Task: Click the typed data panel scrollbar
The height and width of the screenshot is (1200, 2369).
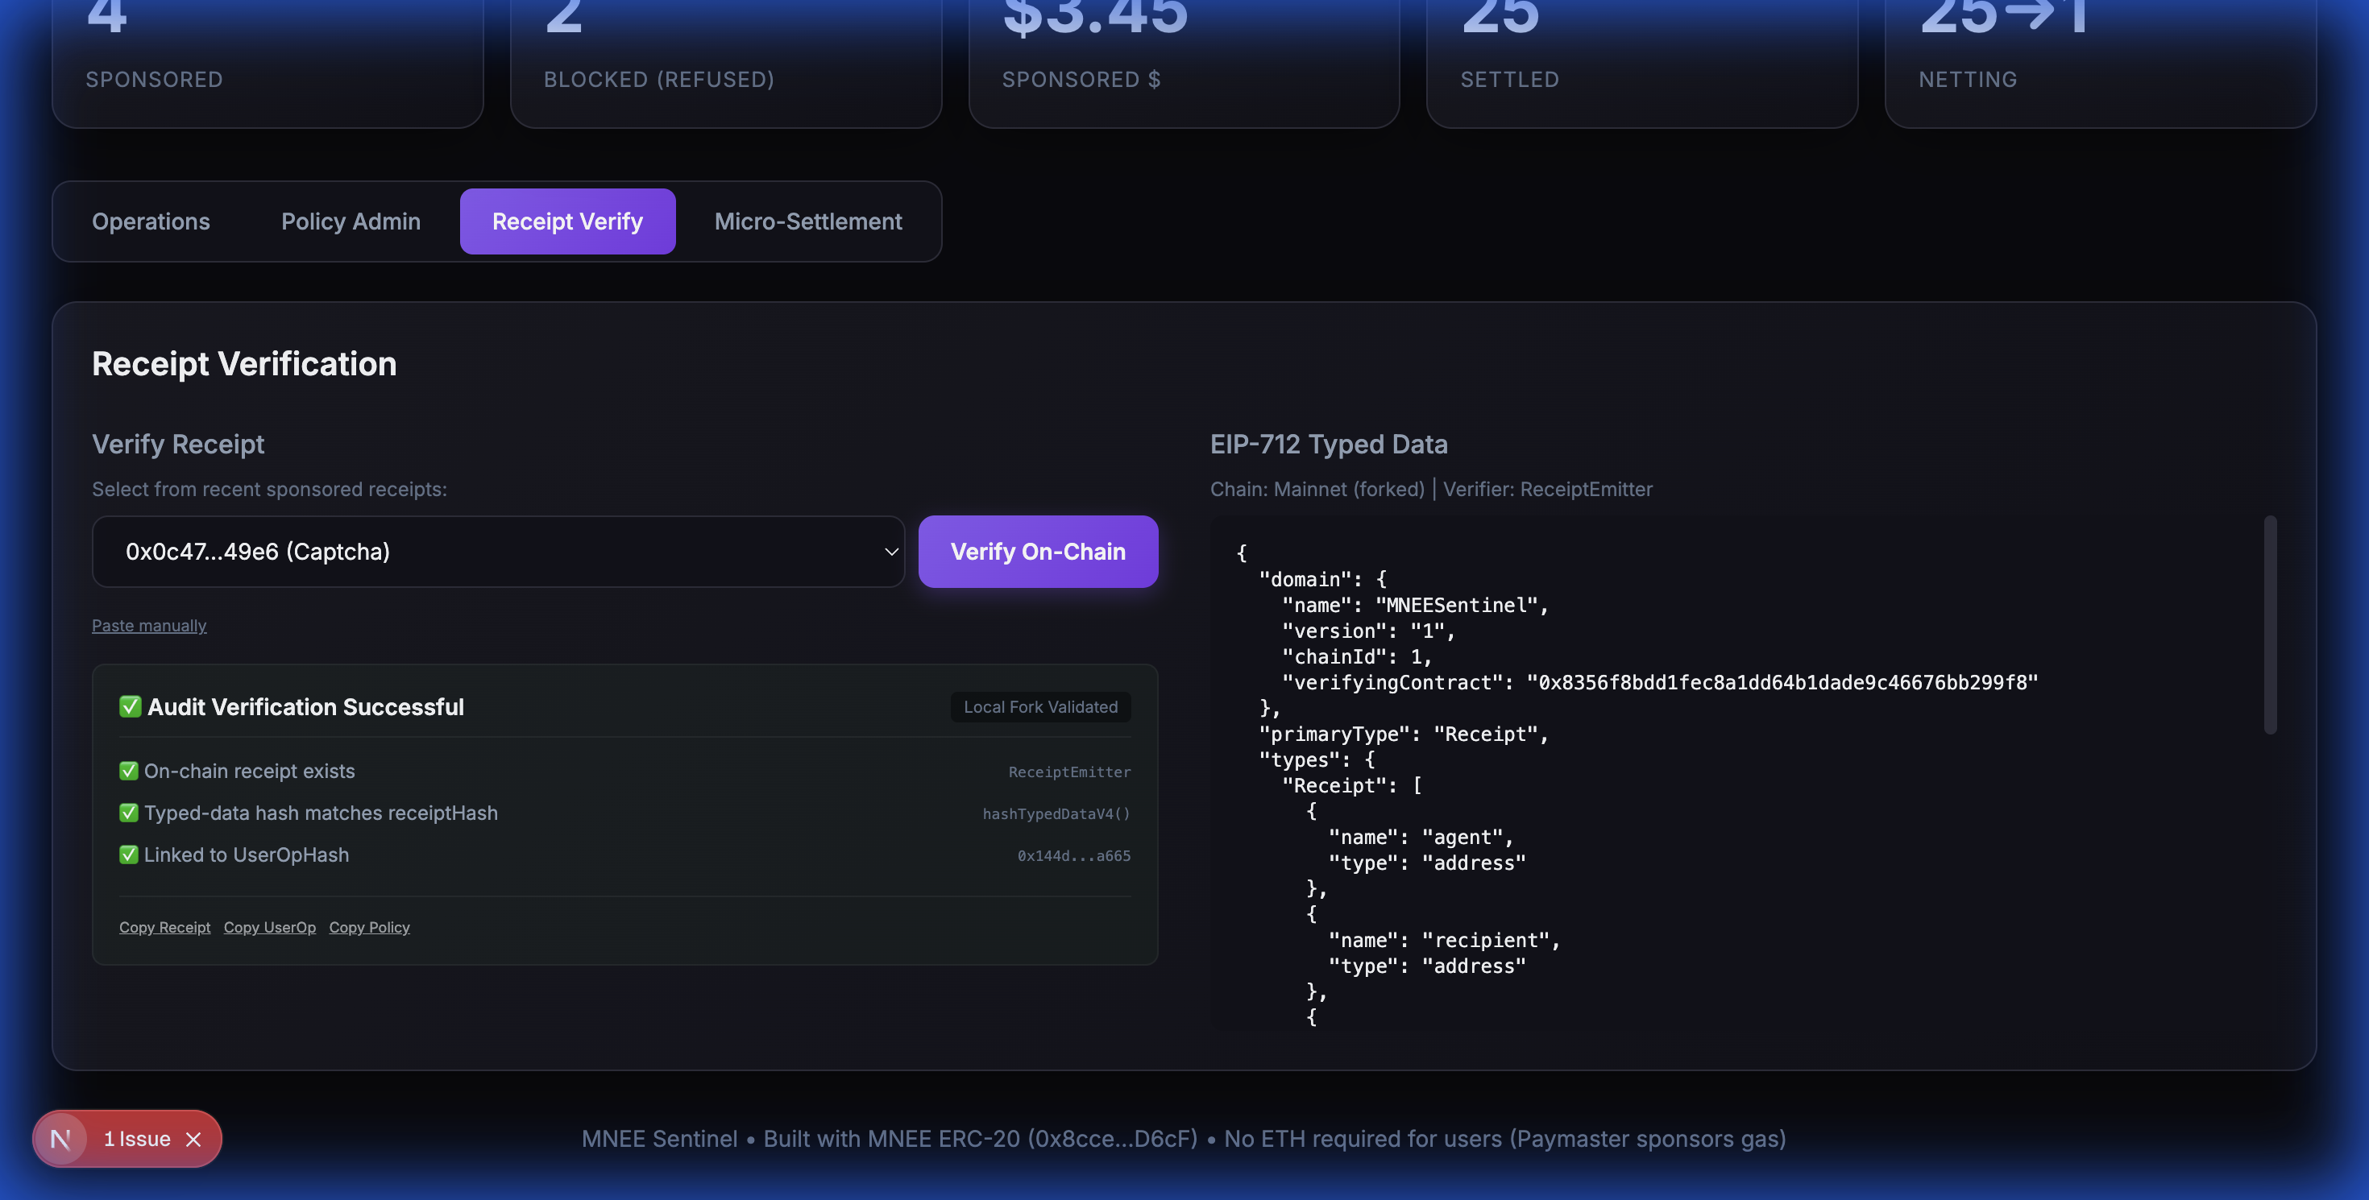Action: point(2270,625)
